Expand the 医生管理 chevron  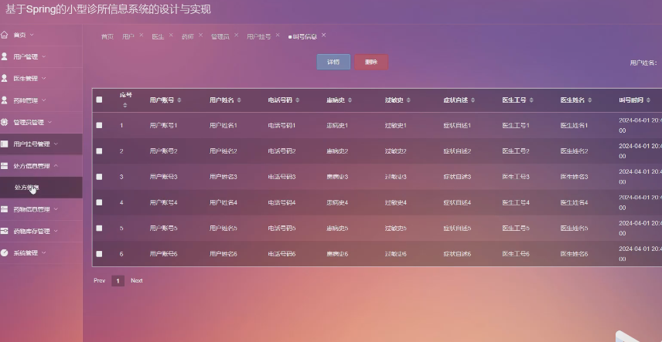tap(44, 79)
